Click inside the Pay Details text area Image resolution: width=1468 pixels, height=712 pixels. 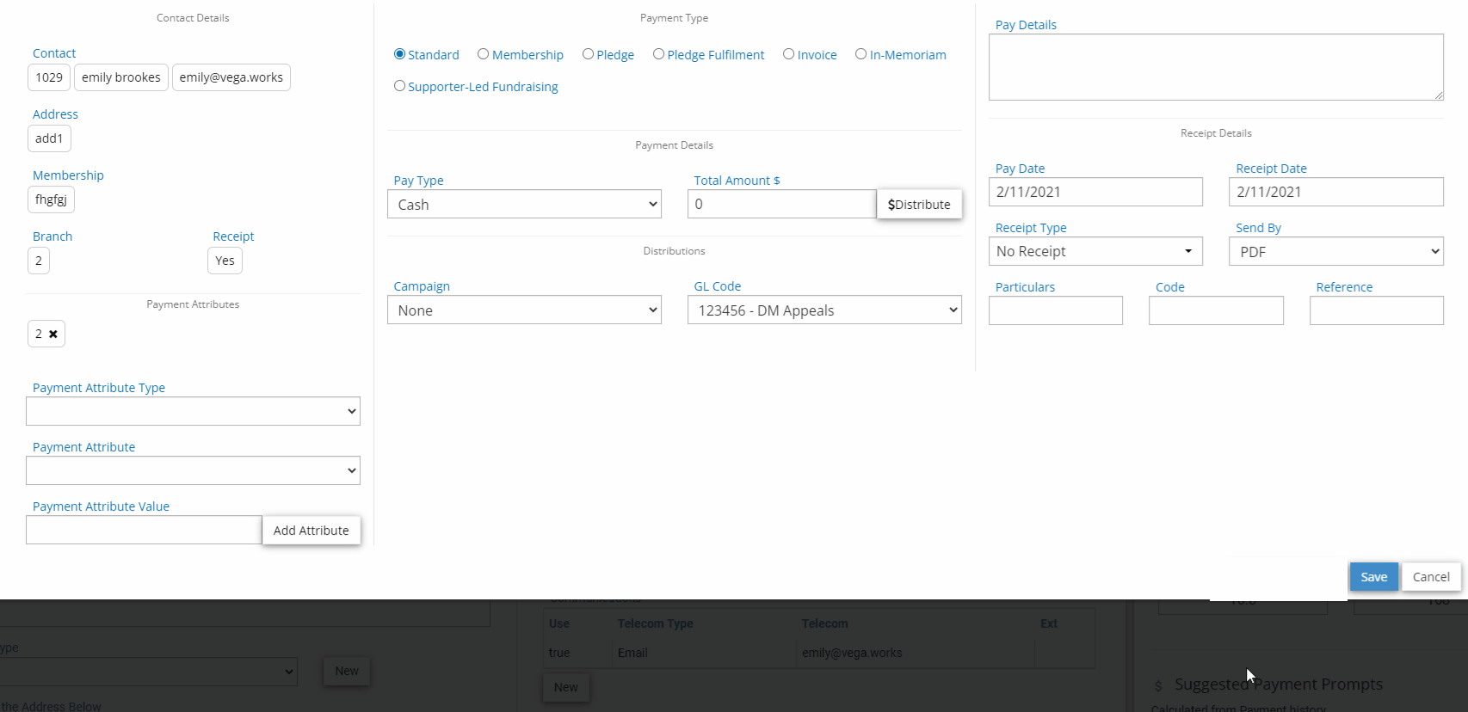pos(1216,67)
